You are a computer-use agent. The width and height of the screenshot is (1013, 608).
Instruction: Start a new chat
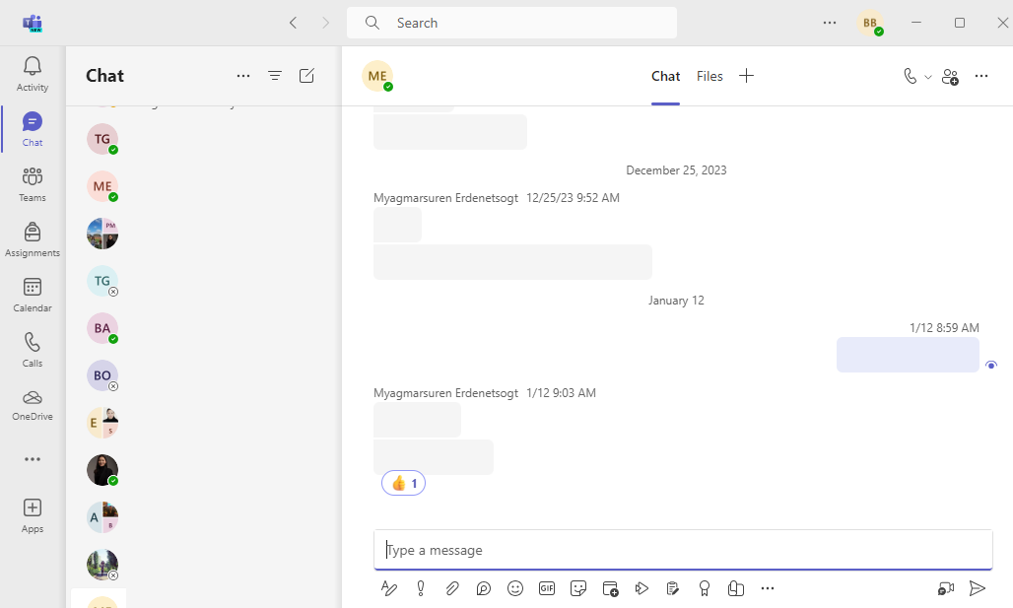pos(306,76)
